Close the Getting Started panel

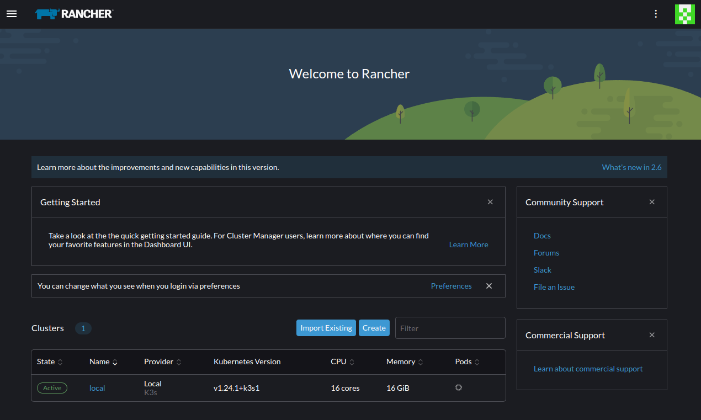(490, 202)
